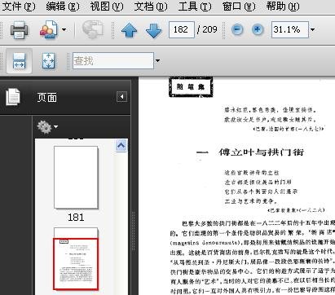
Task: Click the chapter heading 傅立叶与拱门街
Action: click(x=262, y=152)
